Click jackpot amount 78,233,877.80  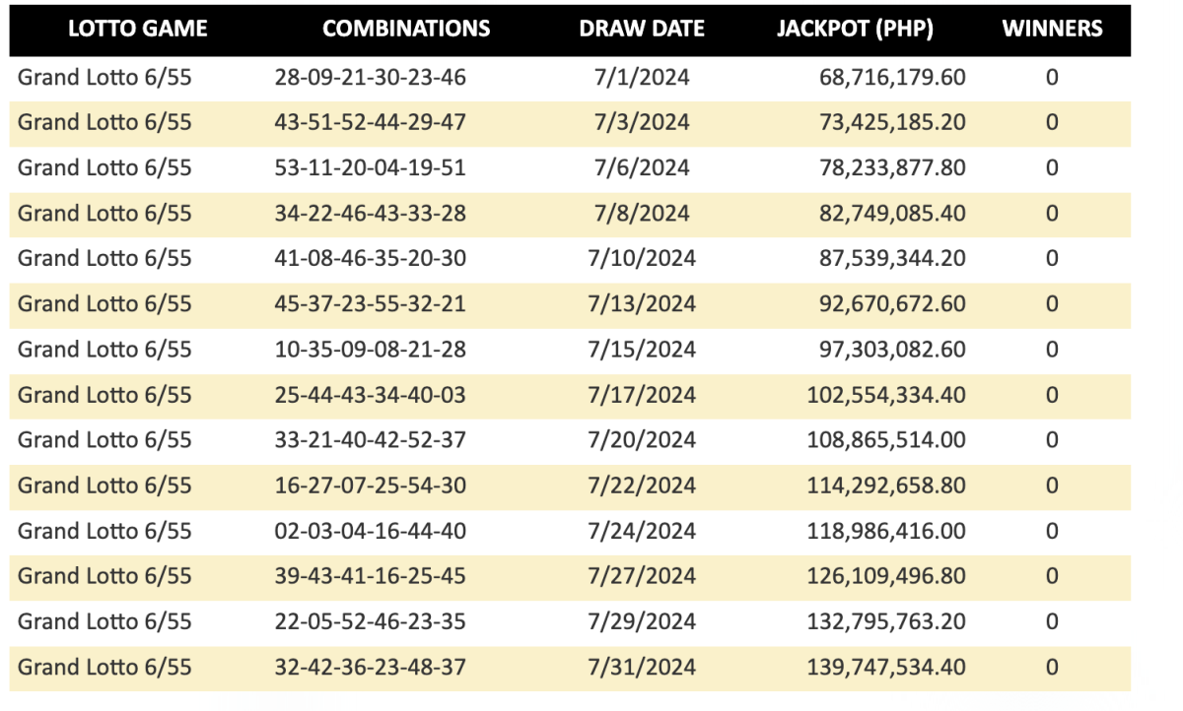(x=893, y=168)
